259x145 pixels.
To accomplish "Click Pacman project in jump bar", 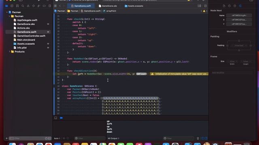I will (x=59, y=11).
